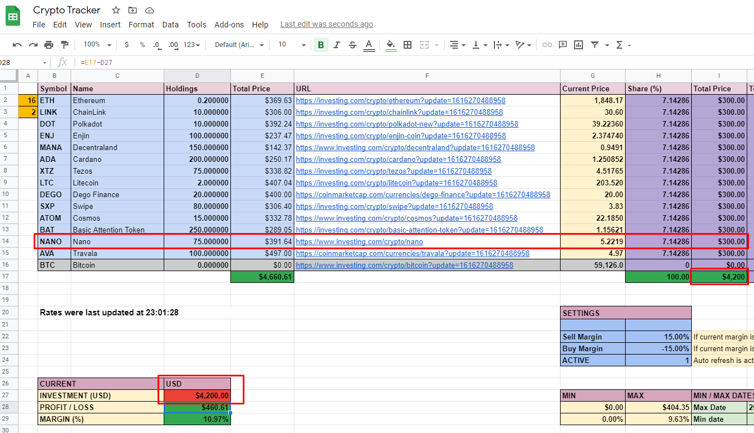
Task: Select the green $4,660.61 total cell
Action: [x=262, y=277]
